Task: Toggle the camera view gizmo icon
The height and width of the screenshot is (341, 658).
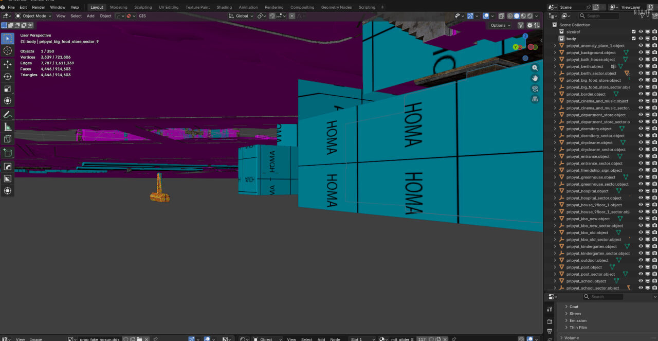Action: (x=535, y=88)
